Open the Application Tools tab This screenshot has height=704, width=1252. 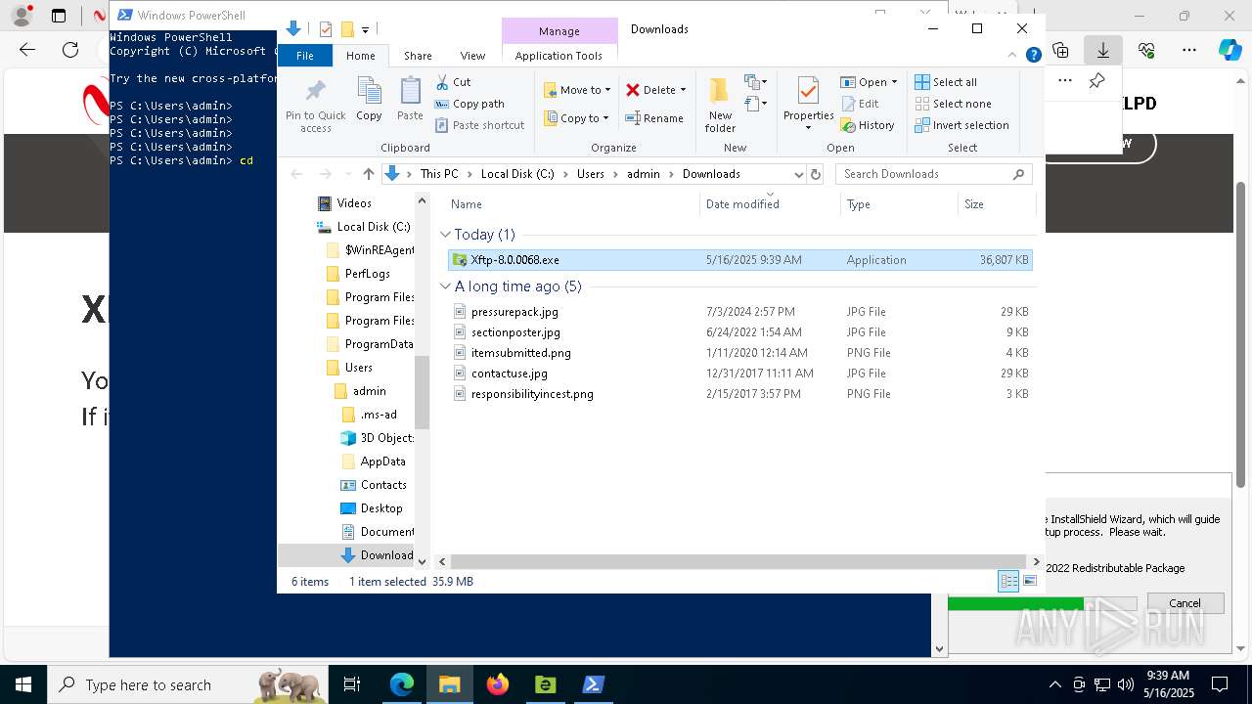pyautogui.click(x=559, y=56)
